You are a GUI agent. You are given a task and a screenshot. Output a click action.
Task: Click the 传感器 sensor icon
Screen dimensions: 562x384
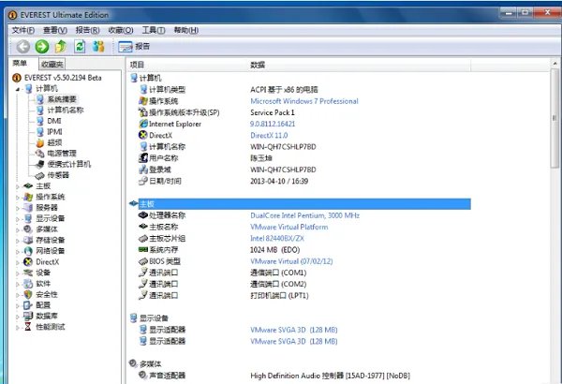[x=40, y=175]
